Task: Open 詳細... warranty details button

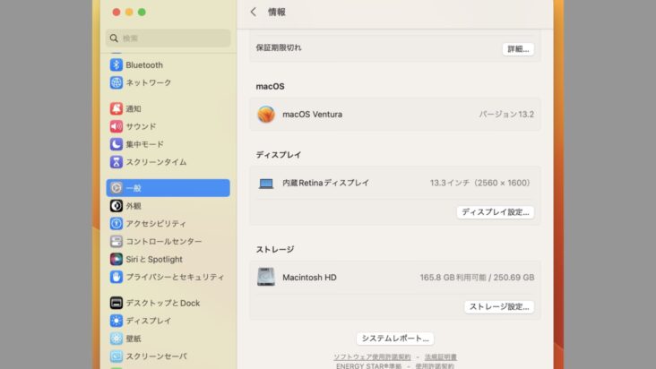Action: click(x=518, y=49)
